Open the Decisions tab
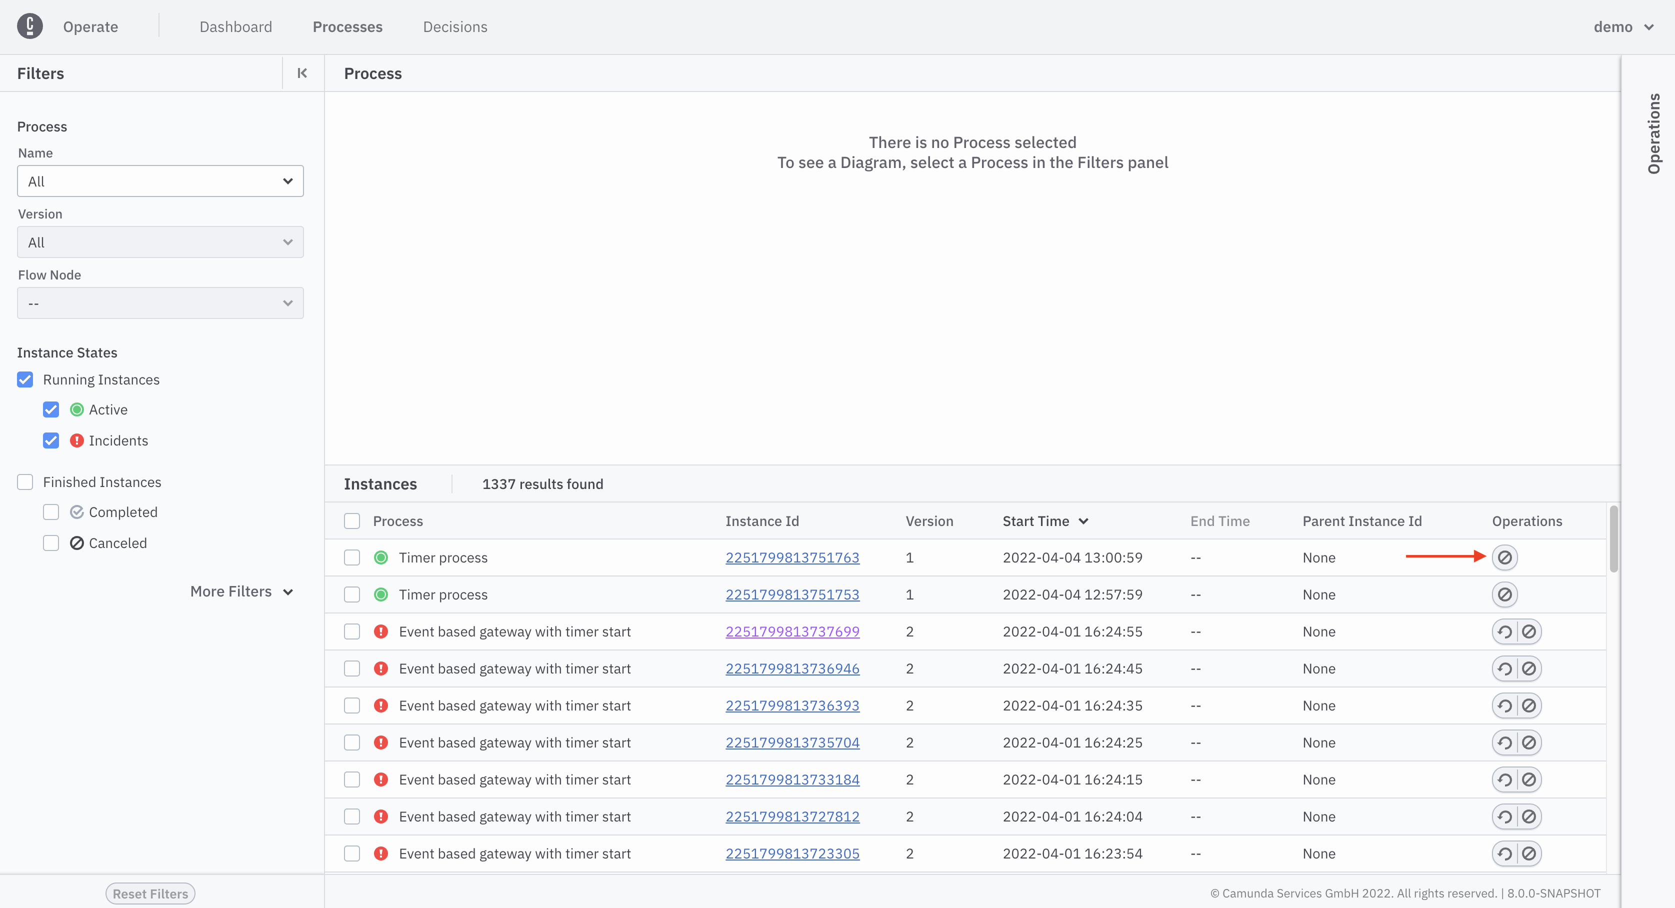Viewport: 1675px width, 908px height. point(454,26)
